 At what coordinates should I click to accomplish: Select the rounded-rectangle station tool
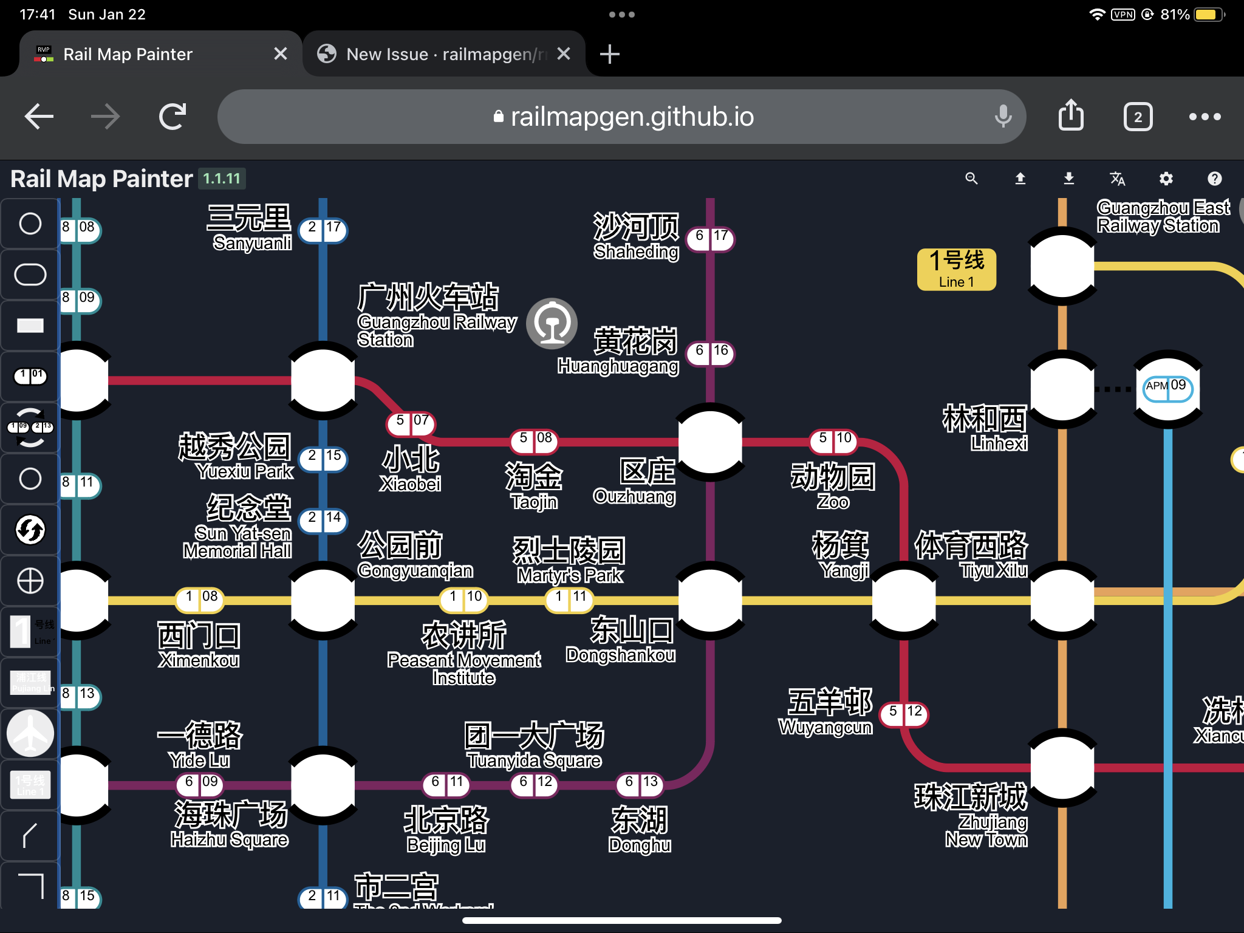point(30,275)
